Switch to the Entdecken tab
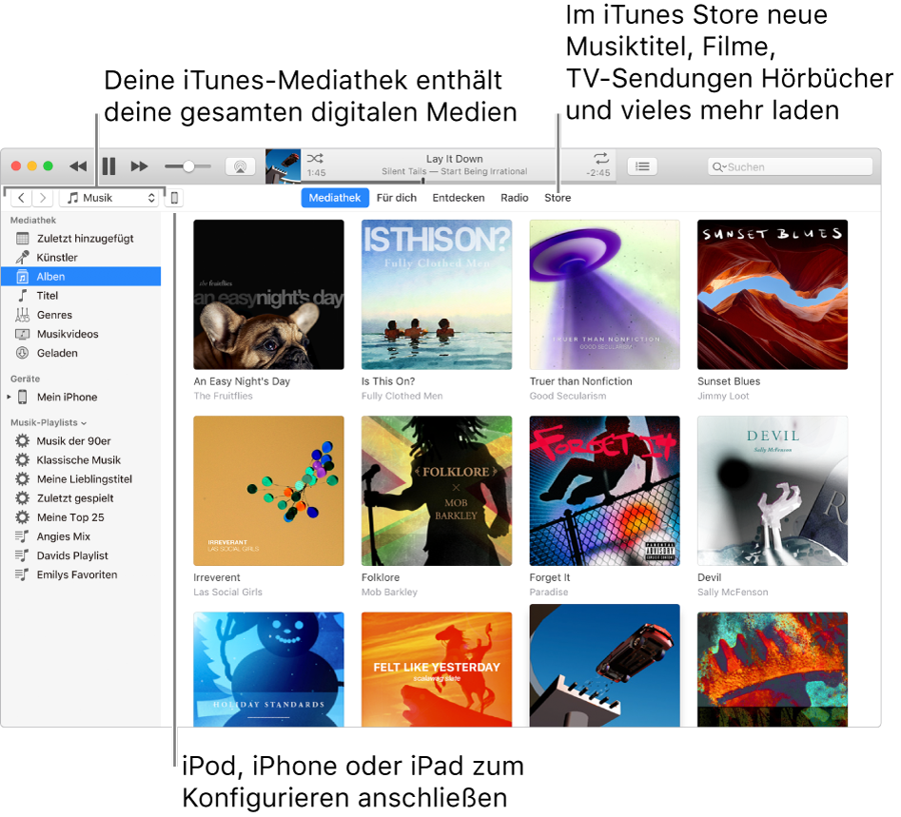 [x=459, y=198]
